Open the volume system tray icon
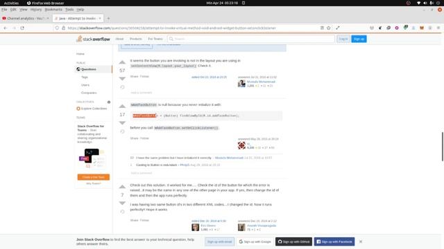Viewport: 444px width, 249px height. pos(425,3)
